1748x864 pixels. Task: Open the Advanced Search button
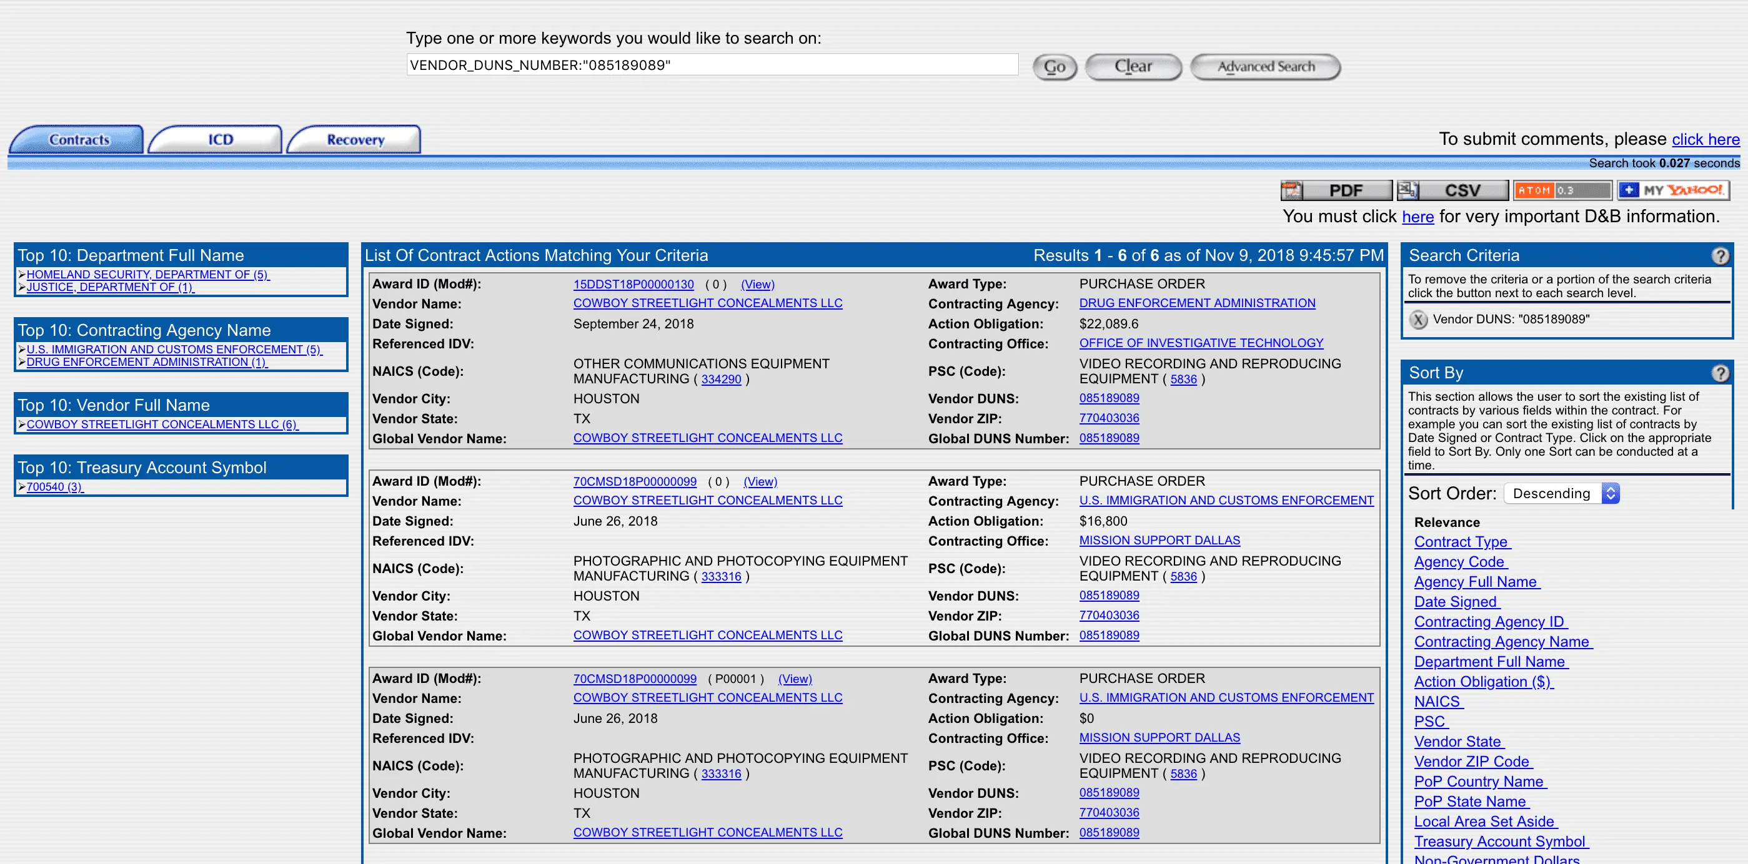[1265, 66]
